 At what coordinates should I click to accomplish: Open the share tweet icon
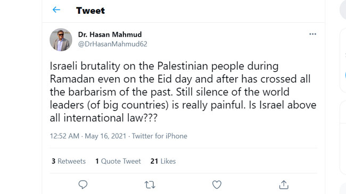pyautogui.click(x=284, y=185)
